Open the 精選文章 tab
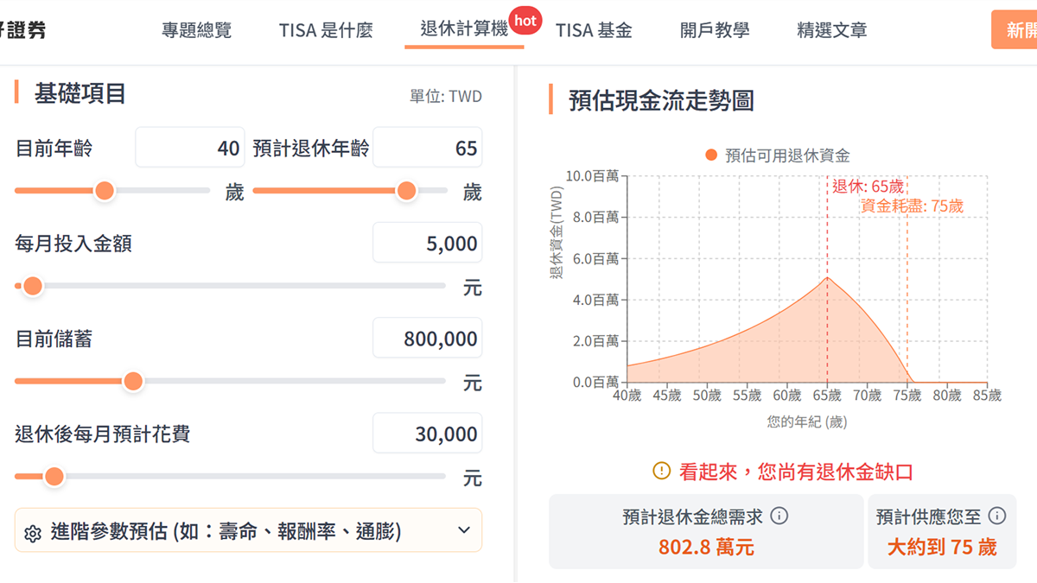Viewport: 1037px width, 583px height. (831, 30)
